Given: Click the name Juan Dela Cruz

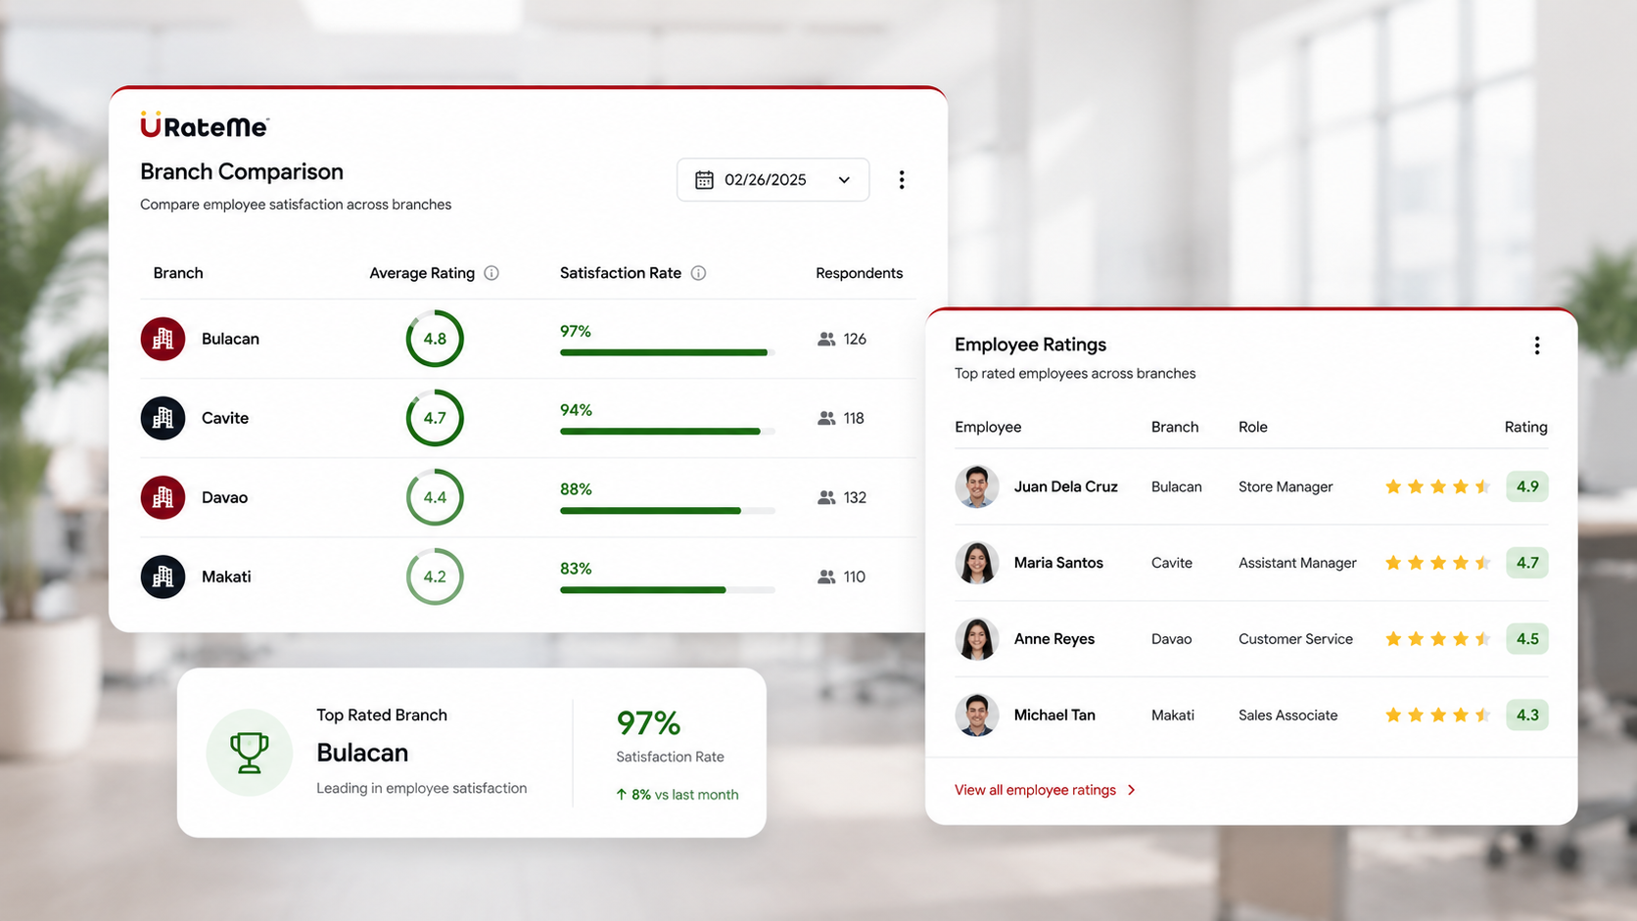Looking at the screenshot, I should click(x=1065, y=486).
